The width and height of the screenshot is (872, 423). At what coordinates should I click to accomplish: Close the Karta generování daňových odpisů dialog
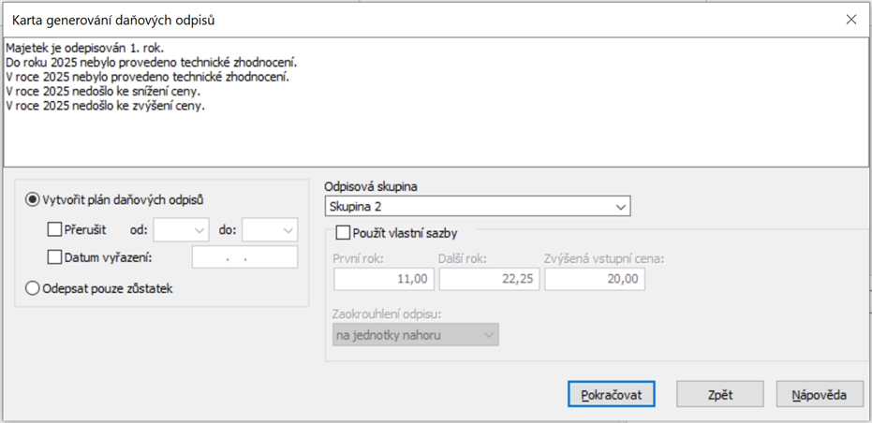[850, 19]
